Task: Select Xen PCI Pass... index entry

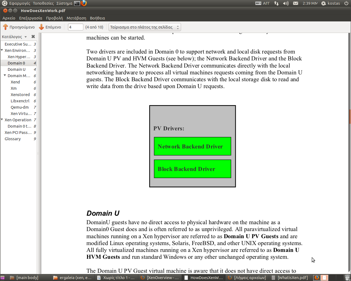Action: (18, 133)
